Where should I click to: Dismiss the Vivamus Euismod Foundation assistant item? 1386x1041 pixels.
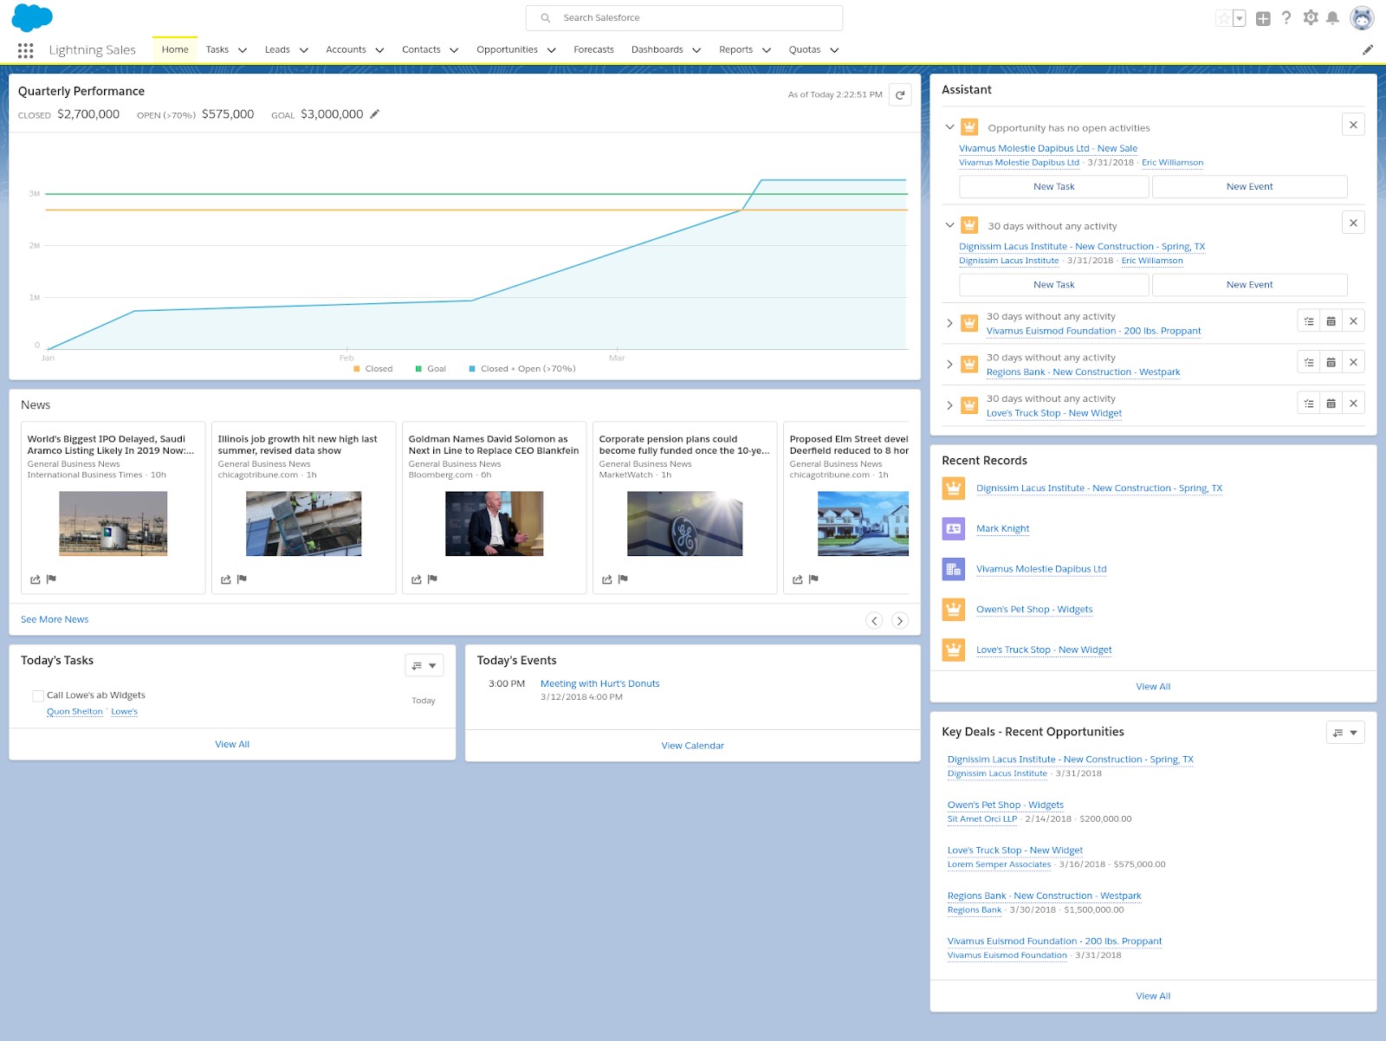click(x=1353, y=321)
